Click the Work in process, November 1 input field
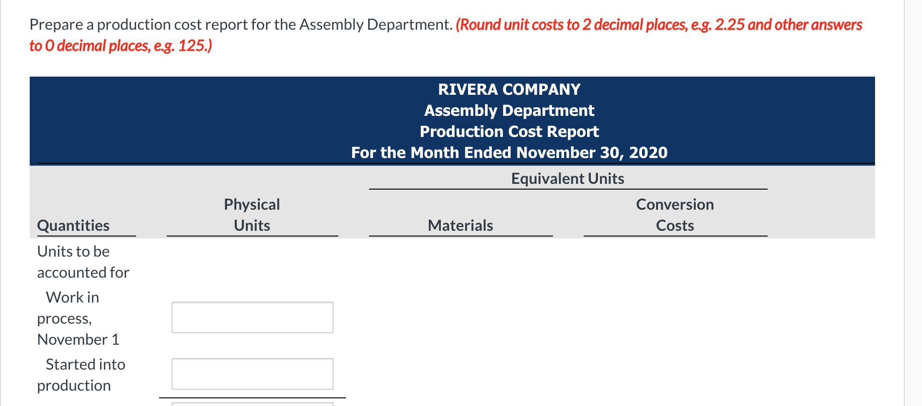The image size is (922, 406). 252,317
